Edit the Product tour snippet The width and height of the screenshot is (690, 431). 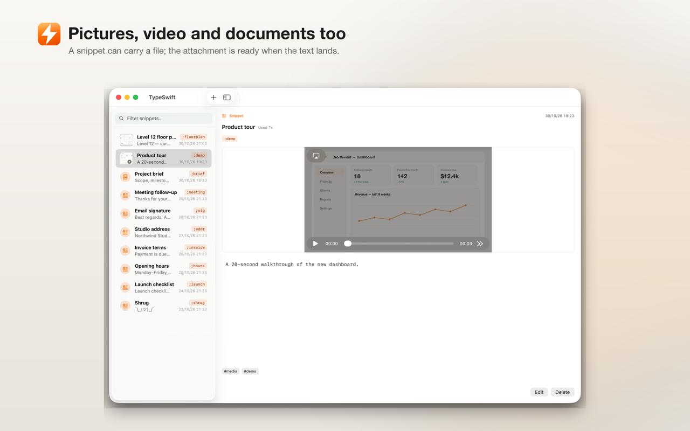pyautogui.click(x=539, y=392)
